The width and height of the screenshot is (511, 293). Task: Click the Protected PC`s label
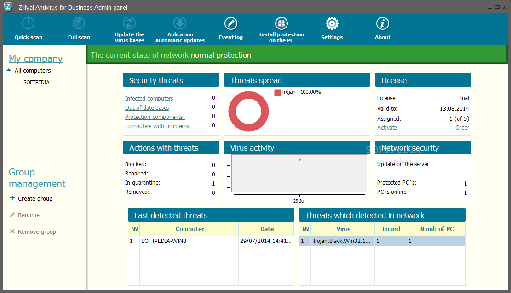point(396,183)
